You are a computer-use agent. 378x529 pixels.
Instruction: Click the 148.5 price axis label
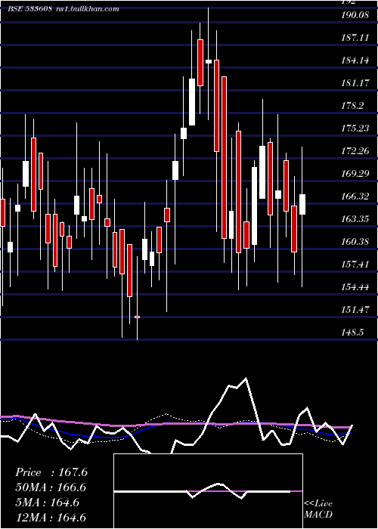[x=353, y=333]
